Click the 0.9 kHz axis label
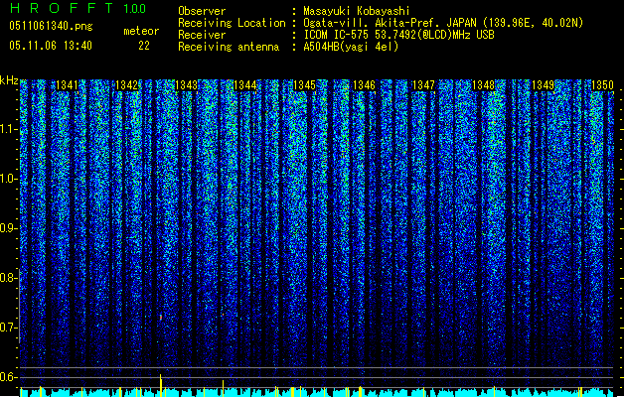Viewport: 625px width, 397px height. point(8,228)
